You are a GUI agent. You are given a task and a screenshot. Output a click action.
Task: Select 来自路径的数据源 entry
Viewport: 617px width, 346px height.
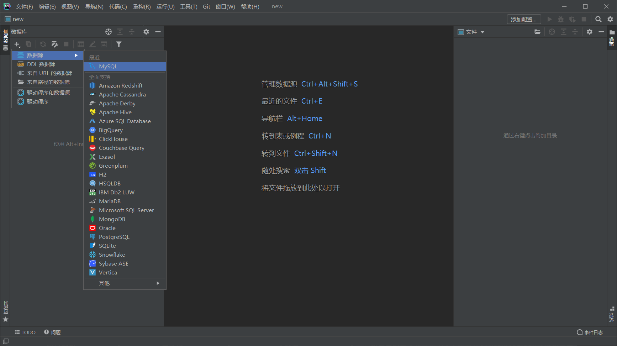[x=48, y=82]
